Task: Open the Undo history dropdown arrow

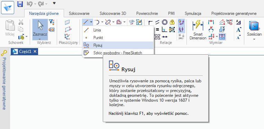Action: (35, 4)
